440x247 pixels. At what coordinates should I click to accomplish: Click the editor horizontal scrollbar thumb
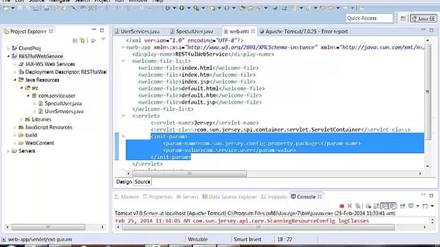[190, 174]
